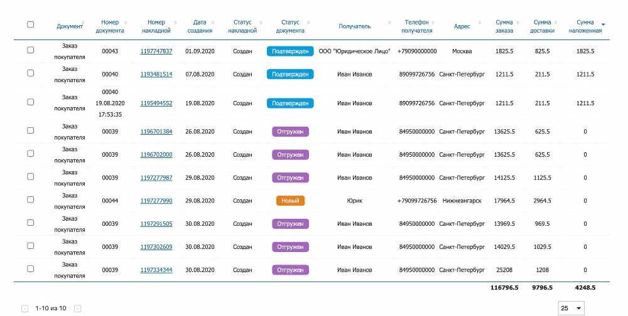628x316 pixels.
Task: Open the page size dropdown showing 25
Action: [x=571, y=308]
